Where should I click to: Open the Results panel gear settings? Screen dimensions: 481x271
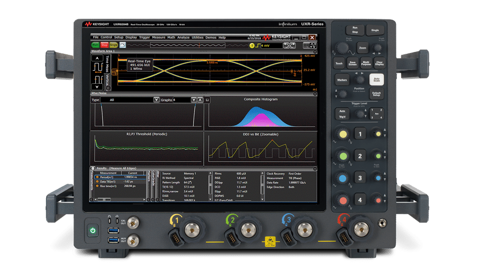coord(93,168)
